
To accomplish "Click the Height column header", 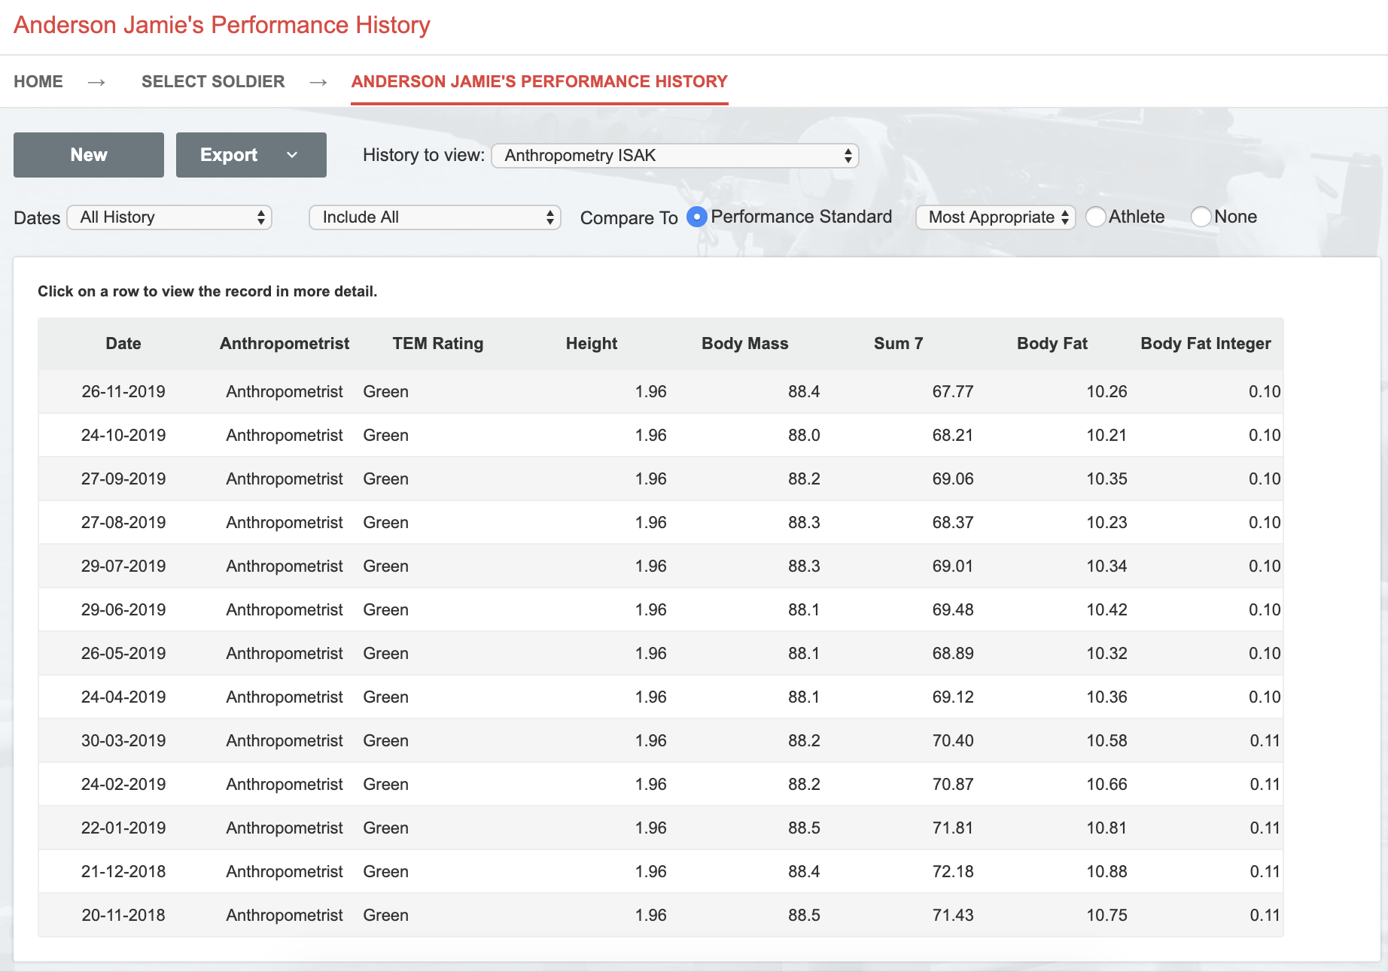I will (x=592, y=344).
